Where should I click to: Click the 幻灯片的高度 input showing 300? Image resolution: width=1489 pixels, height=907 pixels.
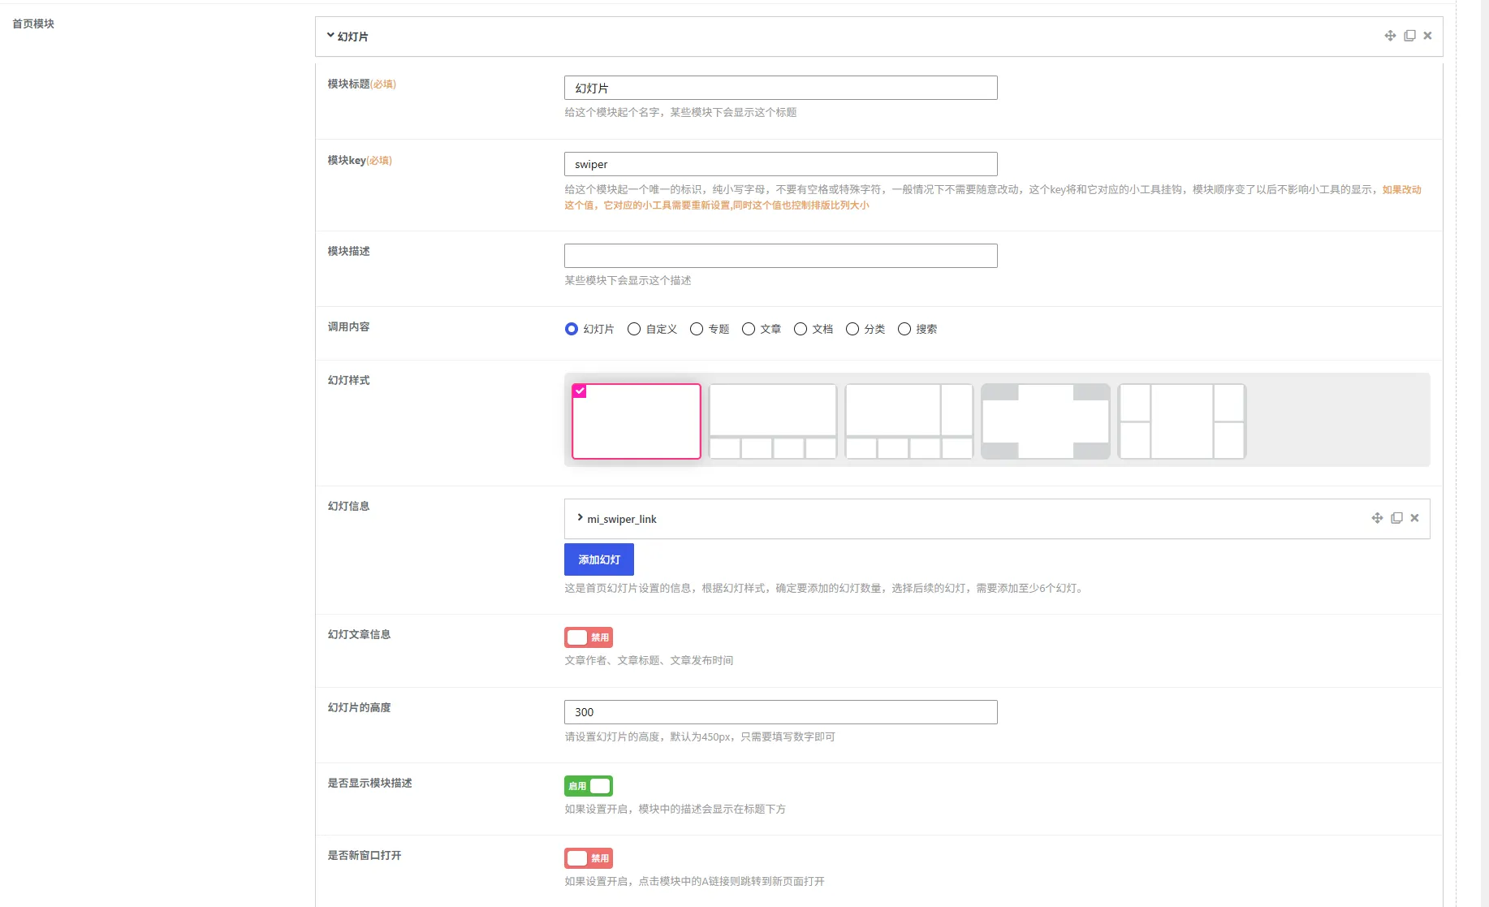[x=781, y=712]
